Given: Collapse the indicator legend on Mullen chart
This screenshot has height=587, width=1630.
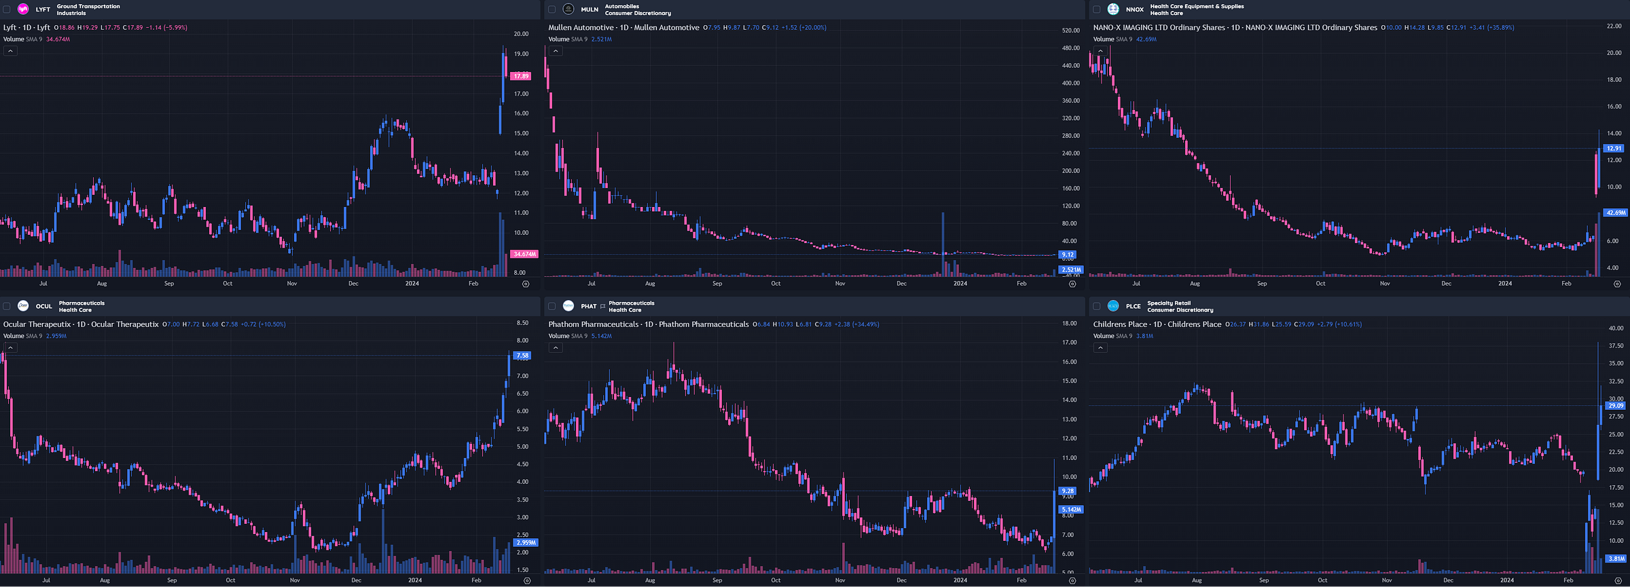Looking at the screenshot, I should coord(556,51).
